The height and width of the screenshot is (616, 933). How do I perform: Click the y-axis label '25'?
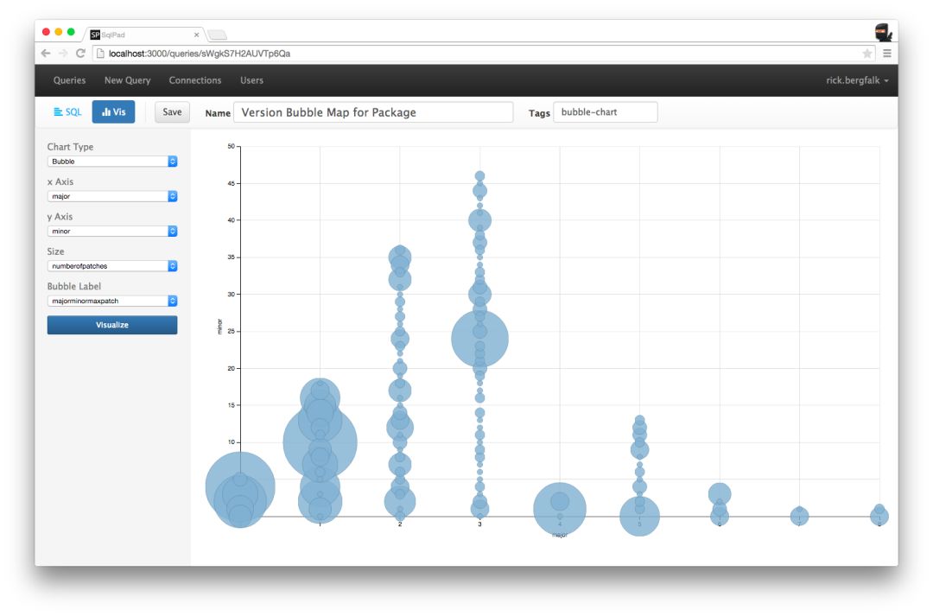point(231,332)
